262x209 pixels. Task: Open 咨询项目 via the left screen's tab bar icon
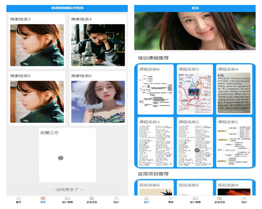[92, 199]
